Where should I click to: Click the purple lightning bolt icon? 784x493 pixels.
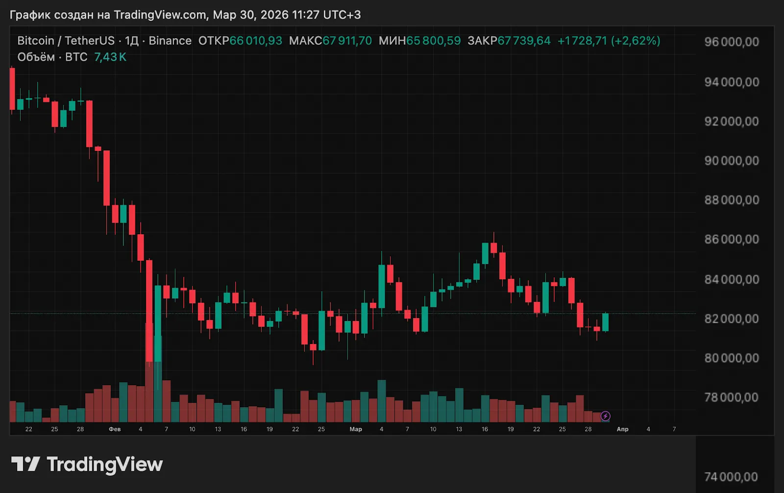pyautogui.click(x=606, y=416)
